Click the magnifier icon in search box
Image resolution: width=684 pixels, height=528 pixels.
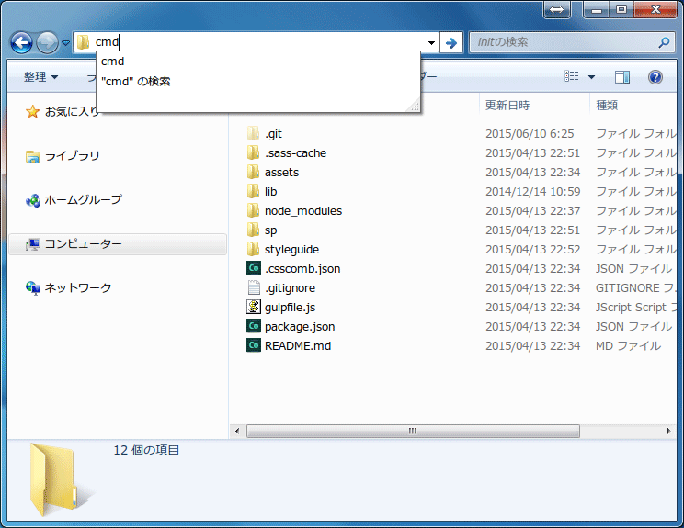click(664, 42)
